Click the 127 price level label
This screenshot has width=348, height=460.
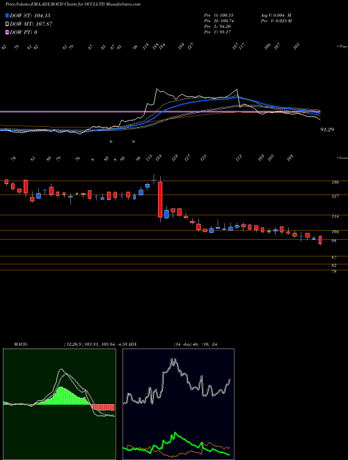(x=335, y=197)
